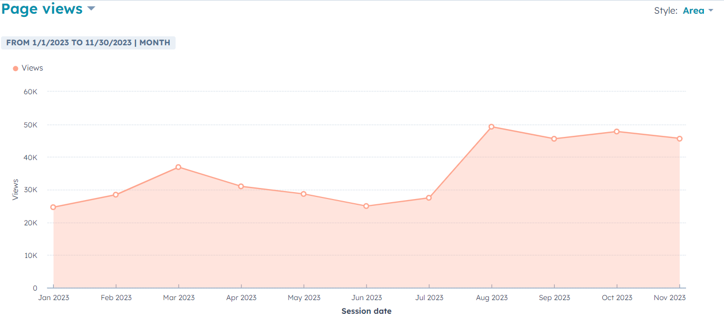Click the orange Views legend color dot
Screen dimensions: 724x318
(x=15, y=68)
